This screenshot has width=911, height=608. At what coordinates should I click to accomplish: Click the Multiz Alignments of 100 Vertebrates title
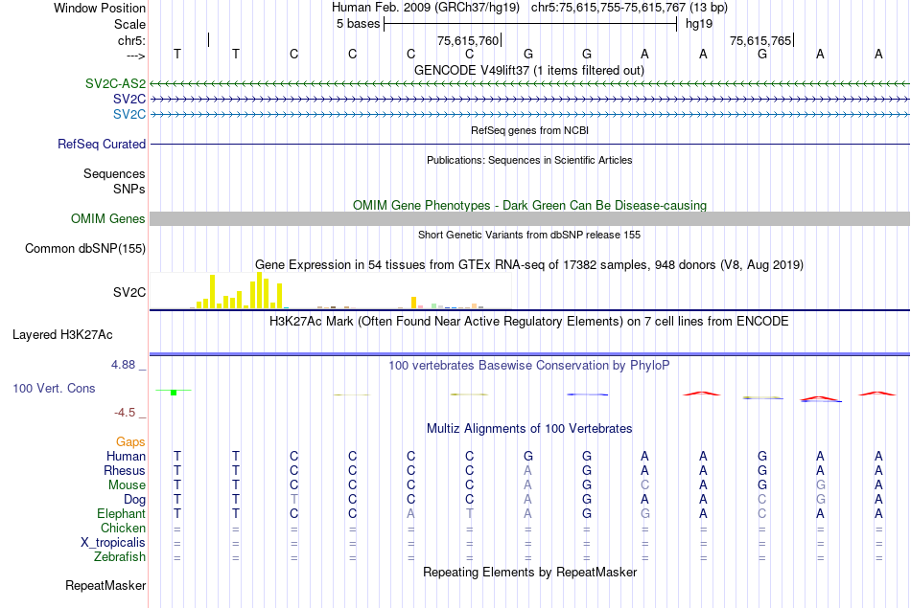tap(529, 429)
